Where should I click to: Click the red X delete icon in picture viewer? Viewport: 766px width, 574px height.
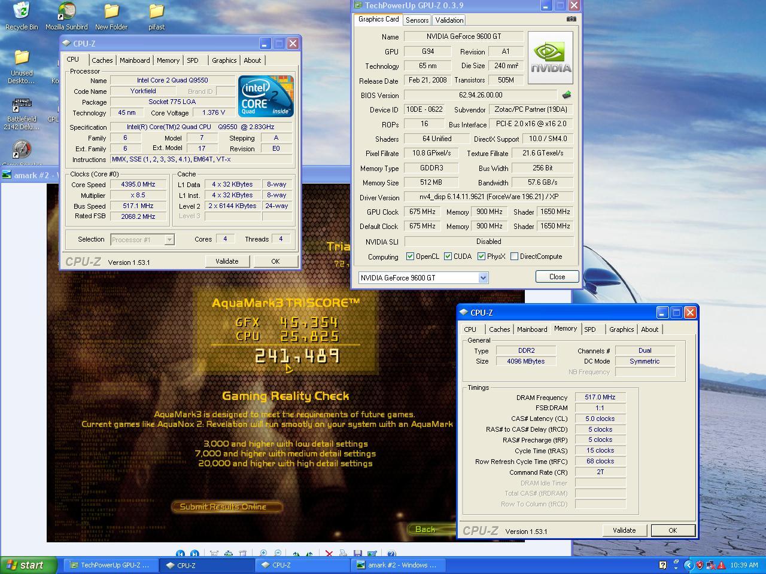pyautogui.click(x=329, y=554)
